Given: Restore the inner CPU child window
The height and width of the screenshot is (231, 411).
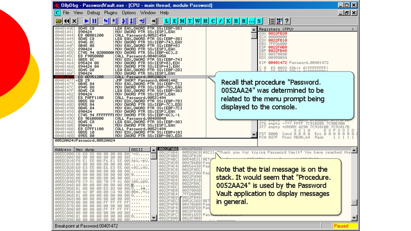Looking at the screenshot, I should [x=347, y=13].
